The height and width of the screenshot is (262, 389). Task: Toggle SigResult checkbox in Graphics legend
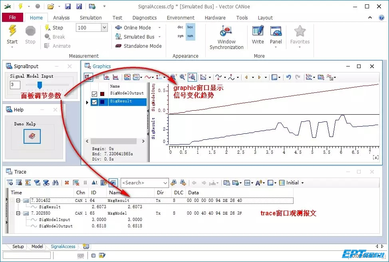pos(94,102)
